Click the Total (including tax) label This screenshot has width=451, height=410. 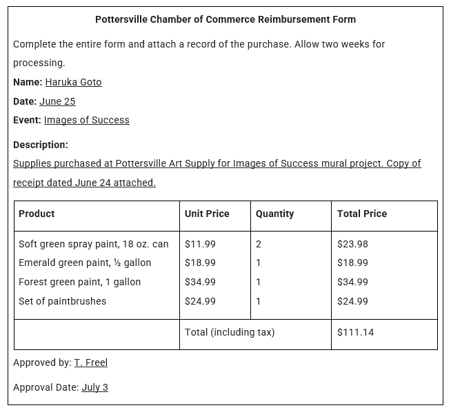[230, 332]
